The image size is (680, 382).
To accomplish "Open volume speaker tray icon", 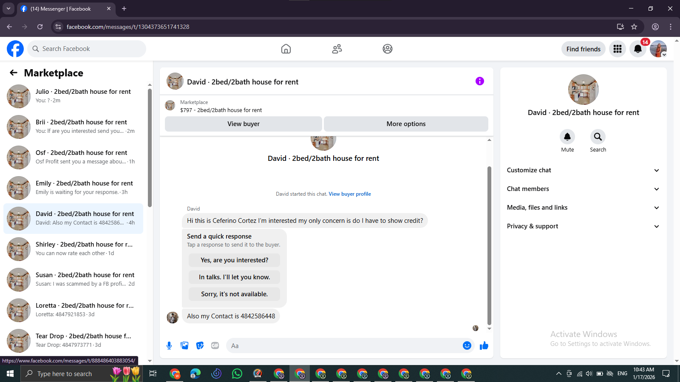I will click(x=589, y=374).
